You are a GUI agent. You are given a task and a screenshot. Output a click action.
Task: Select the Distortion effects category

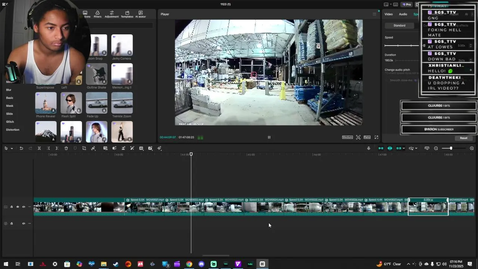coord(13,130)
